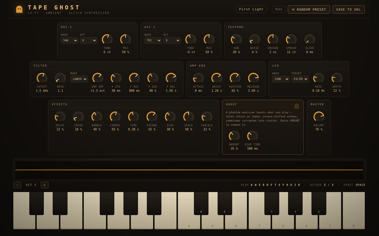The height and width of the screenshot is (236, 379).
Task: Click the LFO Depth knob
Action: pos(337,78)
